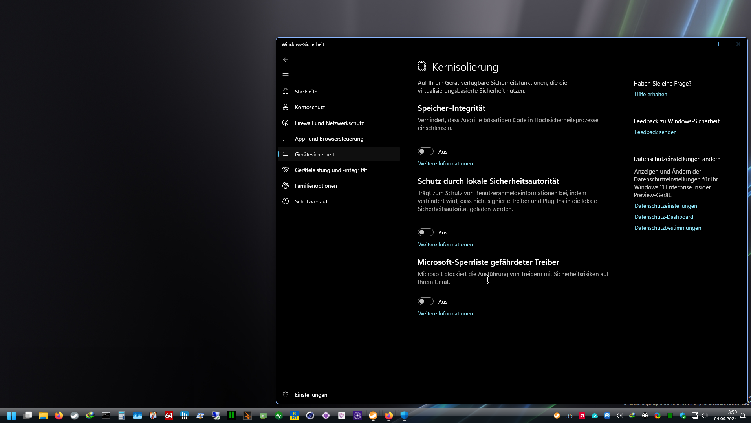Viewport: 751px width, 423px height.
Task: Click the tray temperature reading 35
Action: 570,416
